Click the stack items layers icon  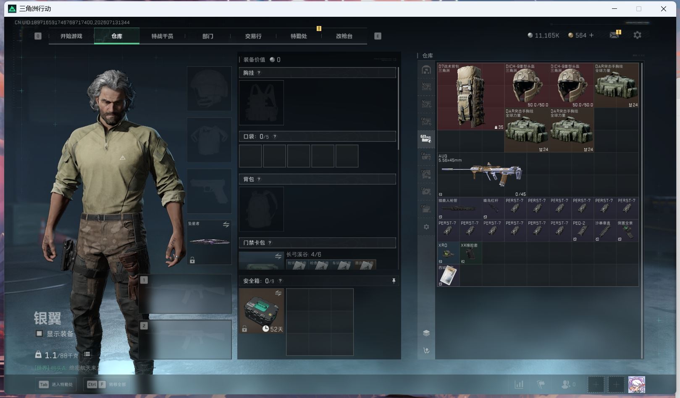[426, 333]
